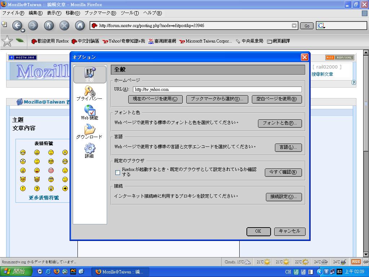
Task: Expand the address bar URL history dropdown
Action: [x=294, y=26]
